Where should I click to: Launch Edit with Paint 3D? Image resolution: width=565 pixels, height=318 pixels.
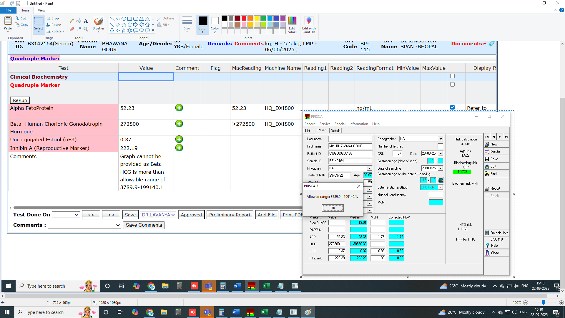308,25
